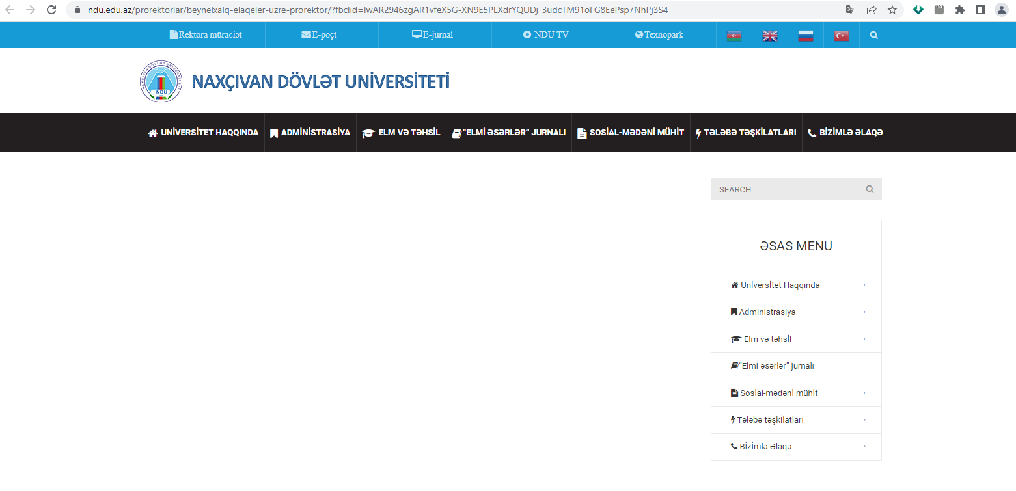
Task: Click the browser address bar URL
Action: point(378,10)
